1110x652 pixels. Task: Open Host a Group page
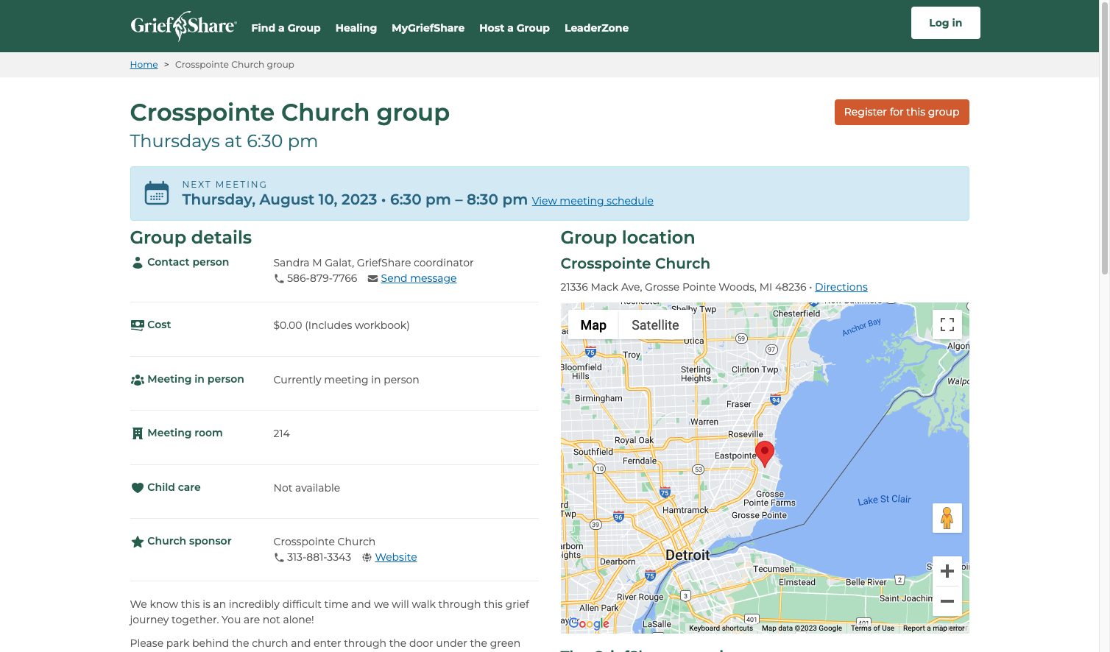tap(515, 28)
